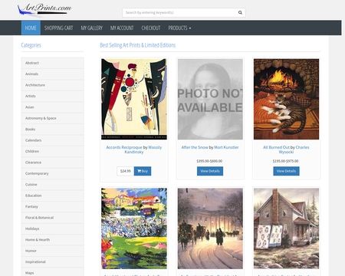Image resolution: width=345 pixels, height=276 pixels.
Task: Click the ArtPrints.com logo
Action: tap(44, 9)
